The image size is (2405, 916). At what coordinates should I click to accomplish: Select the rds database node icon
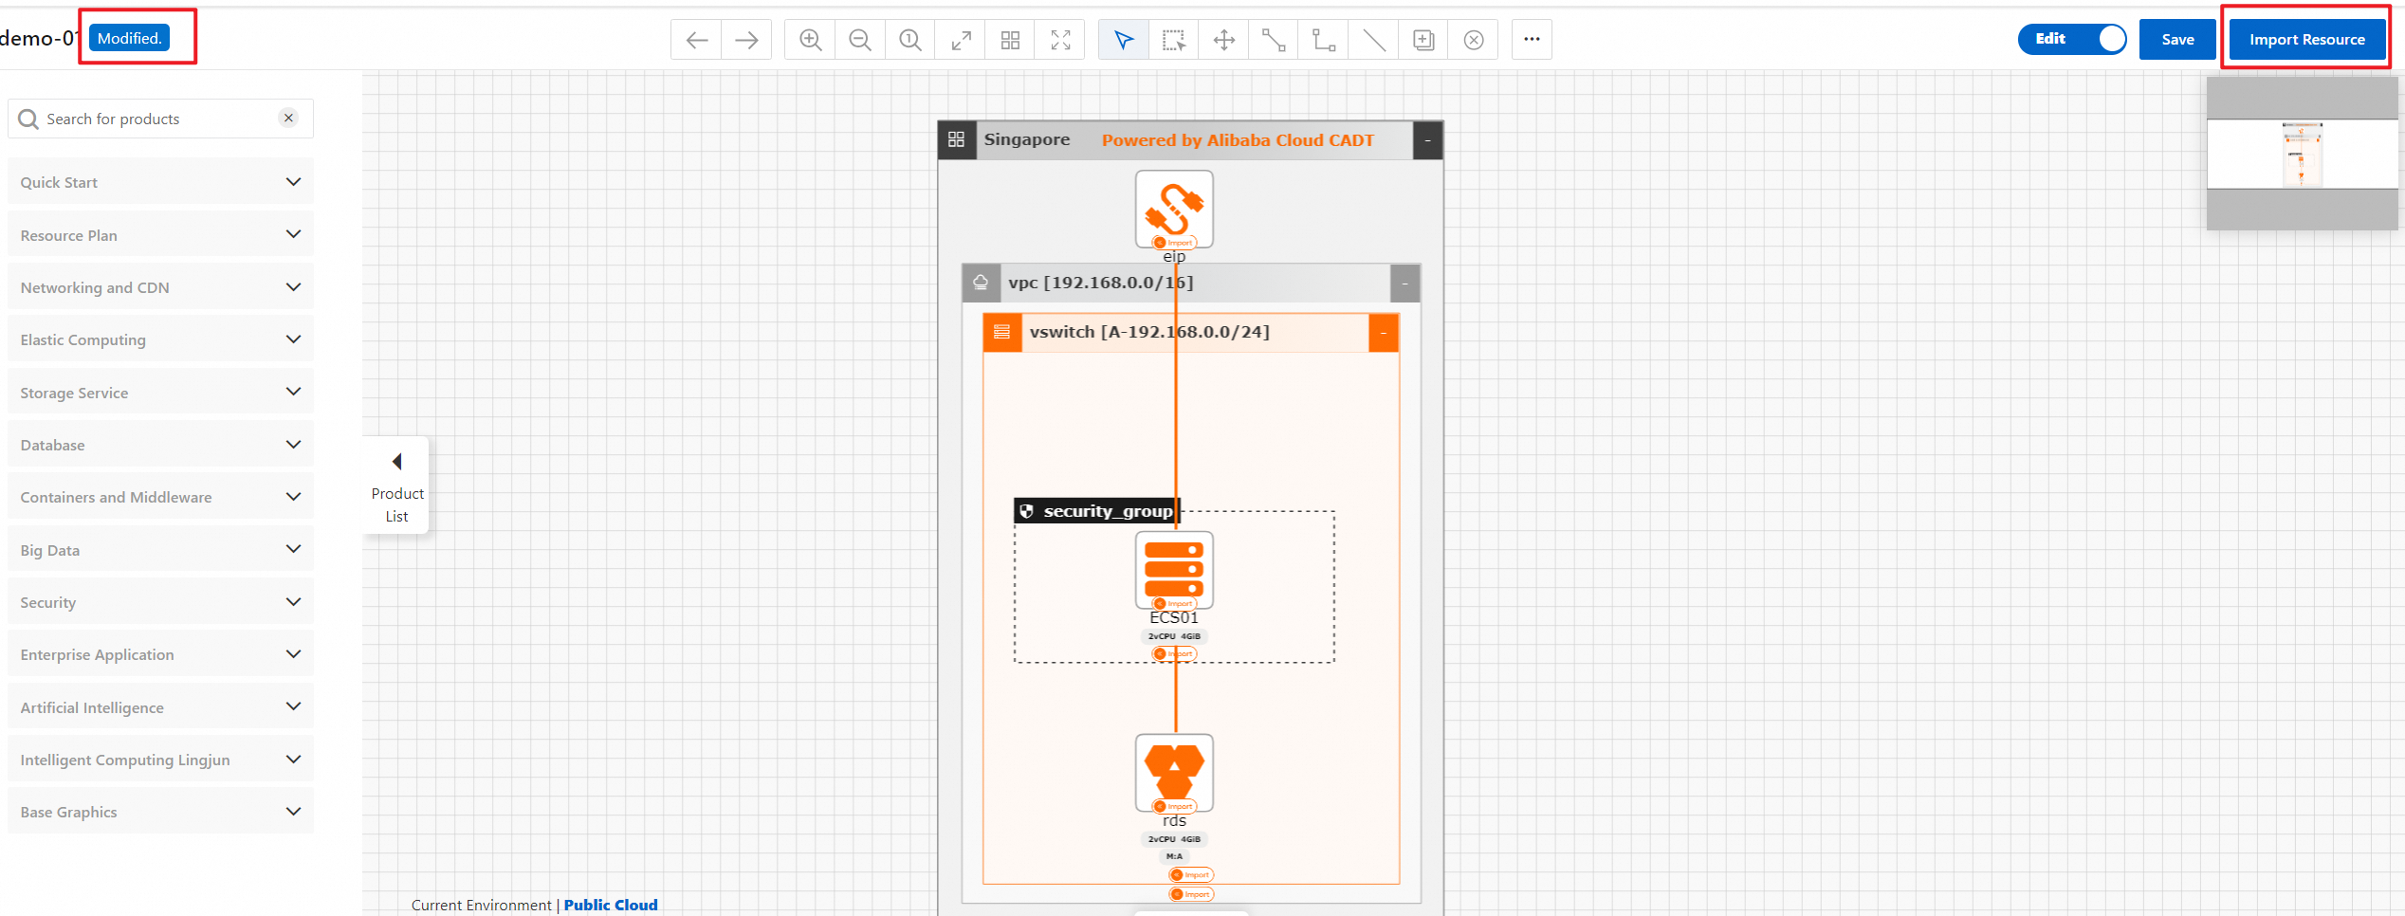pos(1174,773)
